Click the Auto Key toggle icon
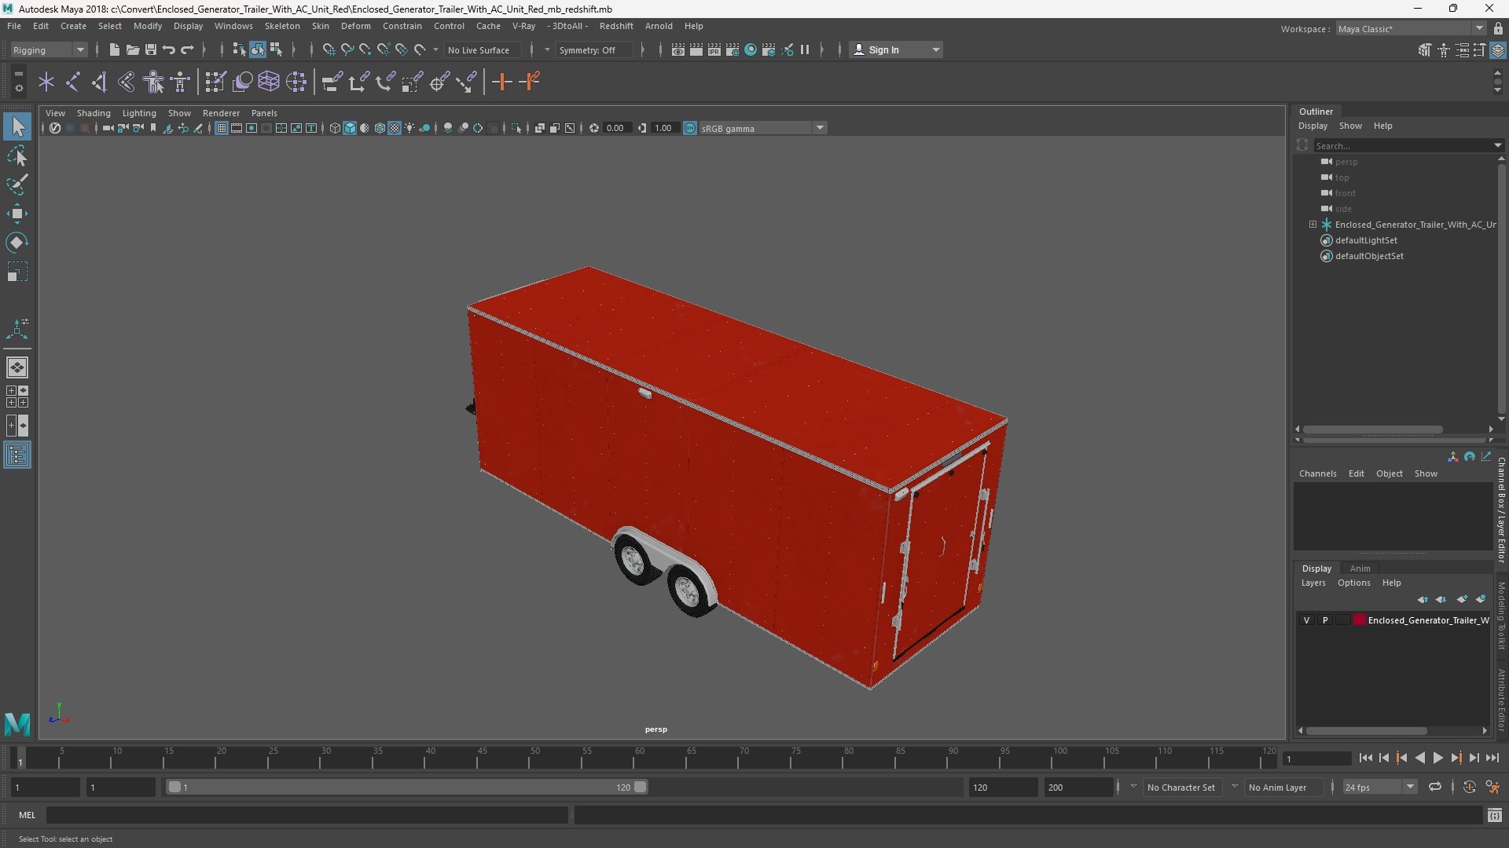 [x=1470, y=787]
